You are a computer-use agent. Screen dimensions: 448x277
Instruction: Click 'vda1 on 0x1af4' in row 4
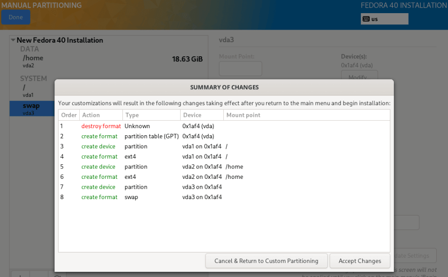[x=202, y=157]
